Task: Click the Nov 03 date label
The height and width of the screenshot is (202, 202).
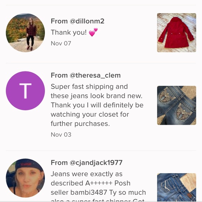Action: tap(61, 135)
